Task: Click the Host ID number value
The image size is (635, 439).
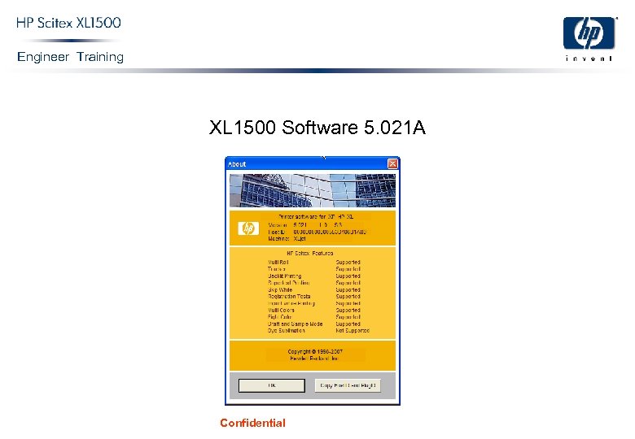Action: 330,232
